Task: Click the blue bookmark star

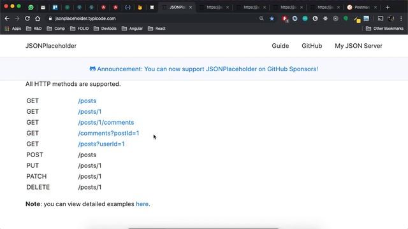Action: click(x=272, y=18)
